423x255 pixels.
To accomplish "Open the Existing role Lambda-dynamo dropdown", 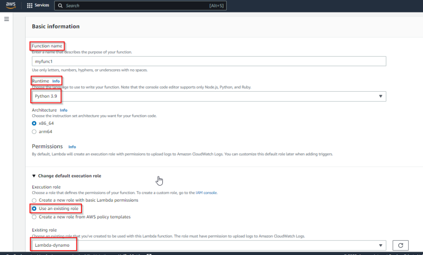I will click(209, 245).
